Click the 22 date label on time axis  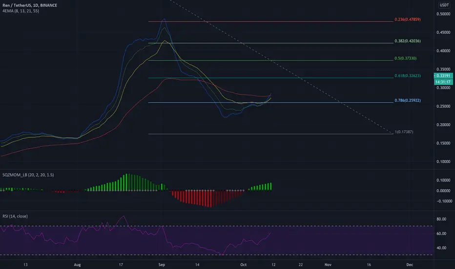pyautogui.click(x=301, y=265)
